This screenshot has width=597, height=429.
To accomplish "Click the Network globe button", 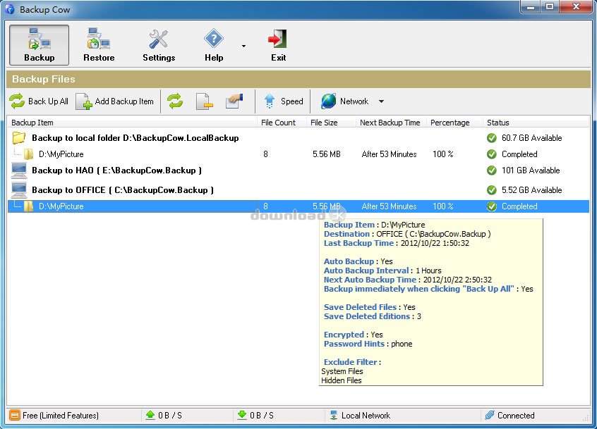I will (x=344, y=101).
